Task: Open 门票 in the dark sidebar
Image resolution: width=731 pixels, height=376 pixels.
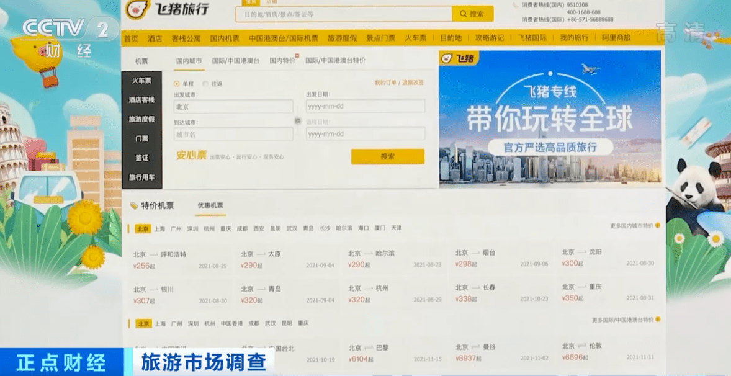Action: pyautogui.click(x=141, y=139)
